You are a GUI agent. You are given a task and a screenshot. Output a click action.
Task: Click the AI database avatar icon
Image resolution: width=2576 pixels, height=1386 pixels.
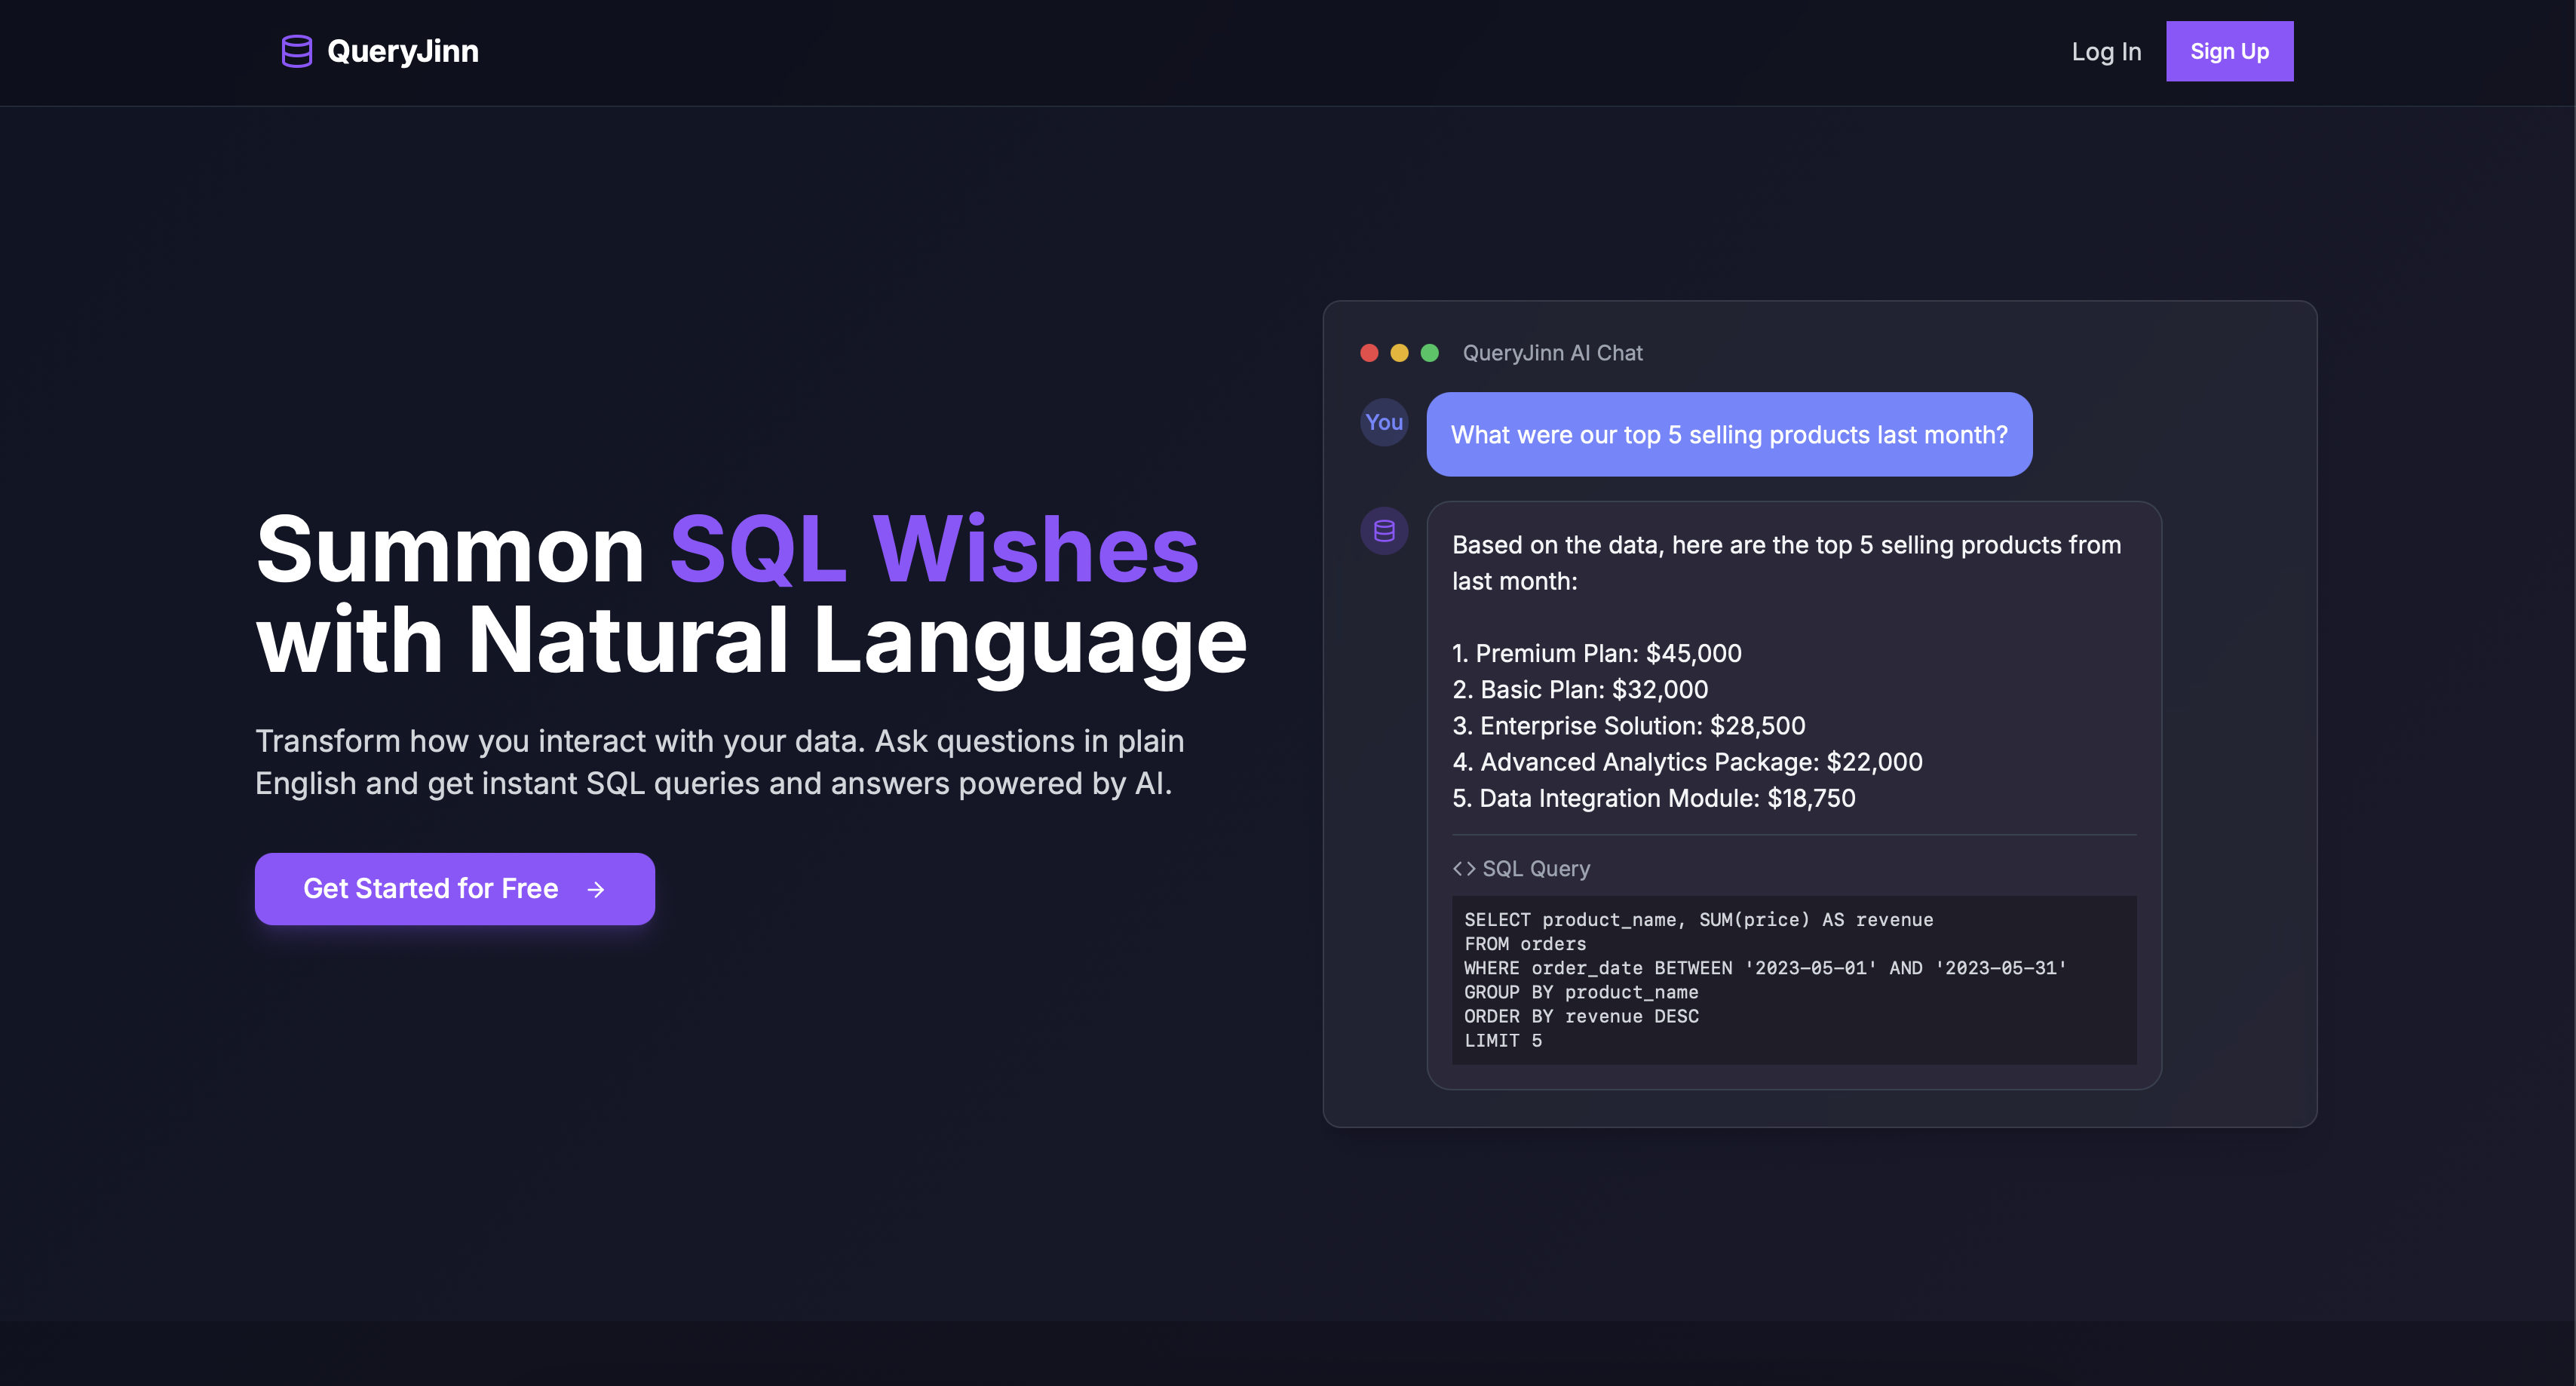coord(1383,530)
